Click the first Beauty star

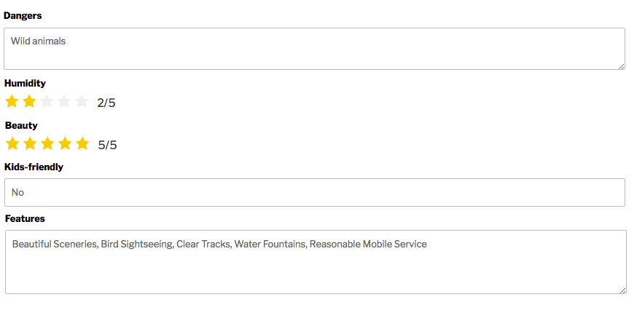pos(12,144)
